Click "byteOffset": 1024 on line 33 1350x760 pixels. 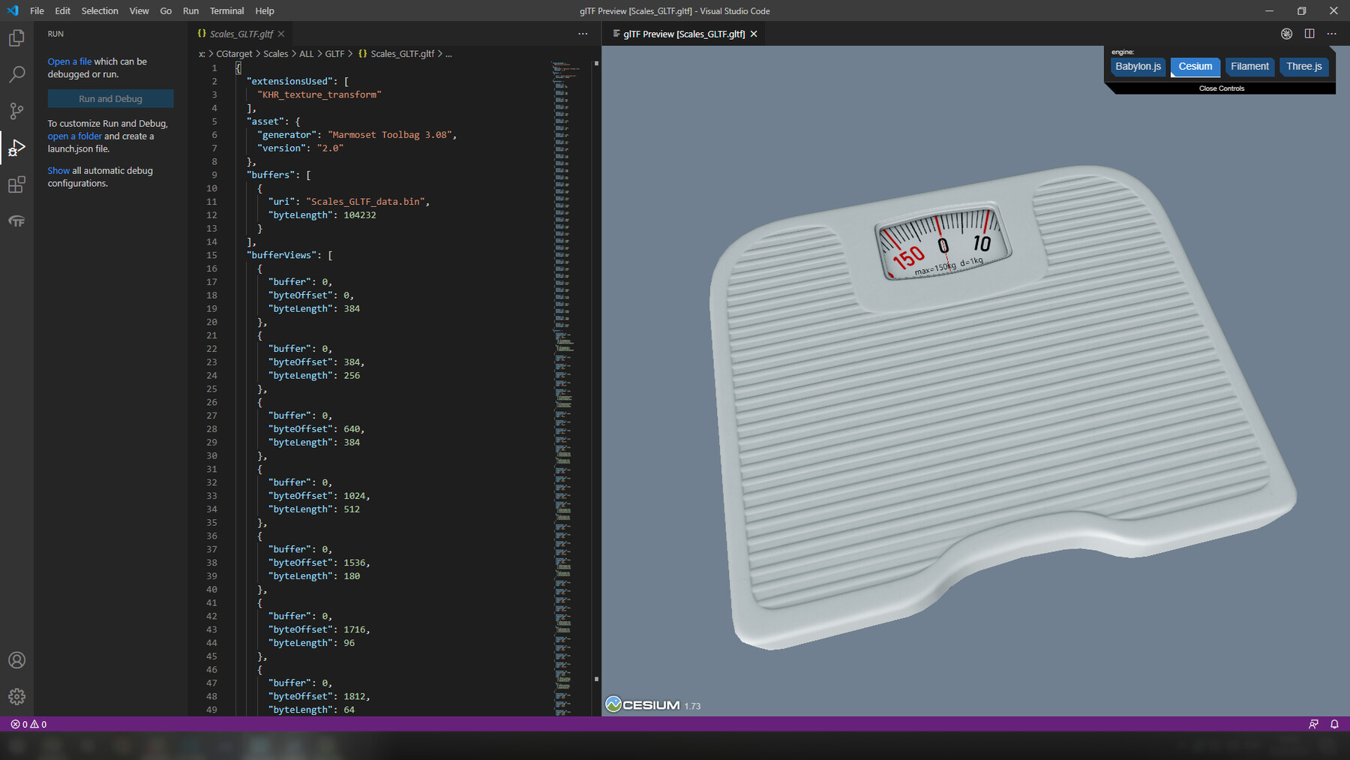pyautogui.click(x=319, y=496)
